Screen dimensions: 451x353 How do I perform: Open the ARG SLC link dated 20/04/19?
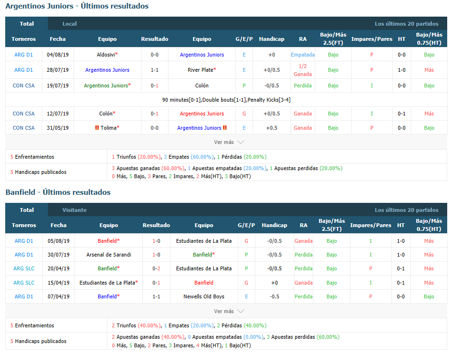24,268
